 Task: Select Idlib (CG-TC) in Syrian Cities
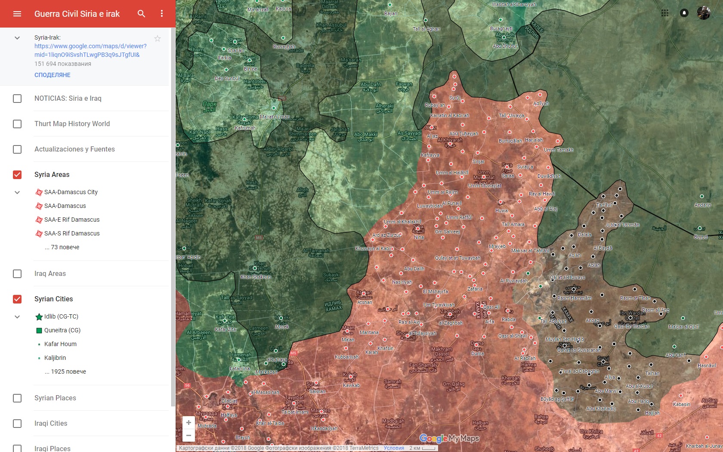click(61, 316)
